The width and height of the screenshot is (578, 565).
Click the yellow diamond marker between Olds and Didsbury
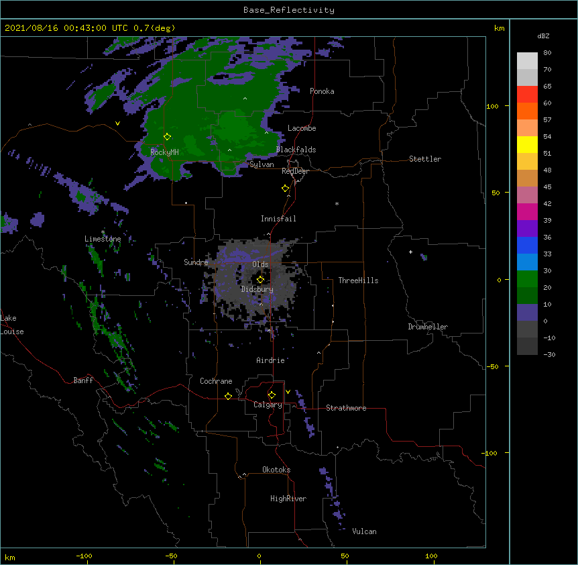click(260, 279)
